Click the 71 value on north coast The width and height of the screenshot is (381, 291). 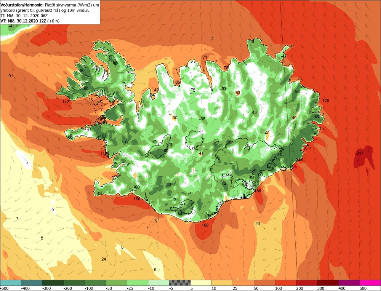(x=205, y=58)
